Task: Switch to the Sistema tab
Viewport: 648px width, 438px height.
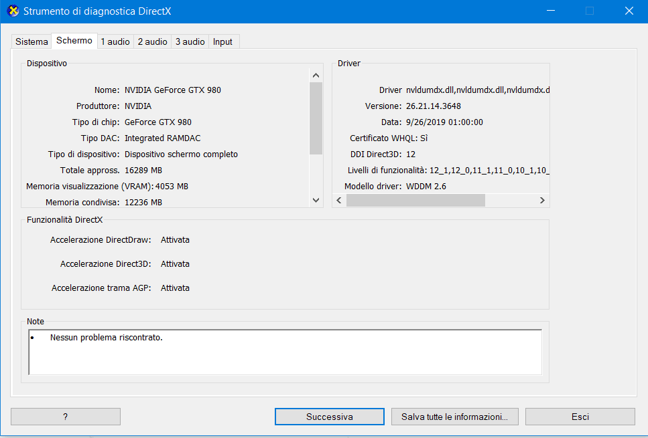Action: (x=31, y=41)
